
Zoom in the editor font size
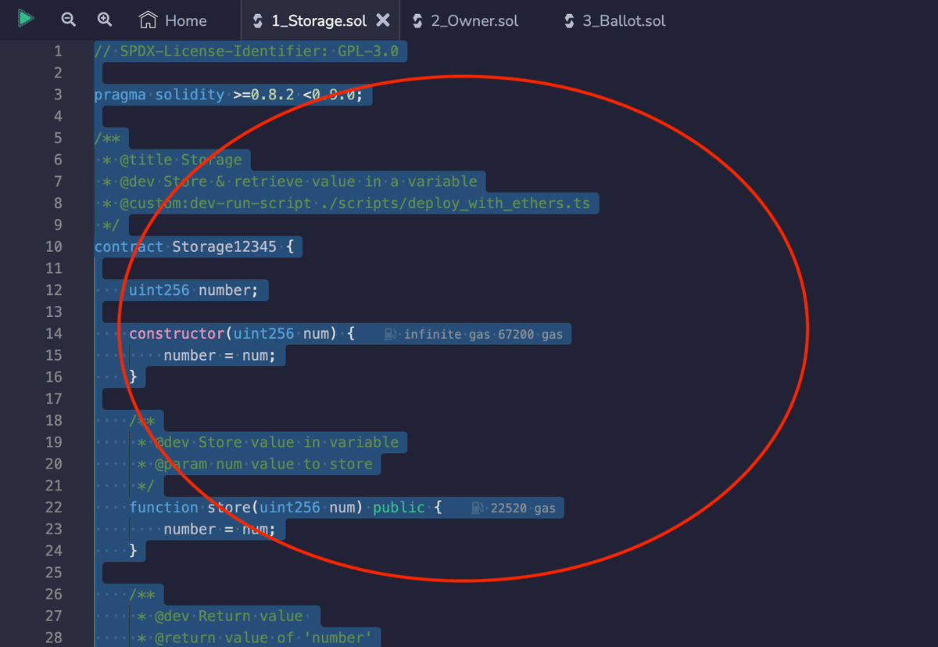point(105,20)
